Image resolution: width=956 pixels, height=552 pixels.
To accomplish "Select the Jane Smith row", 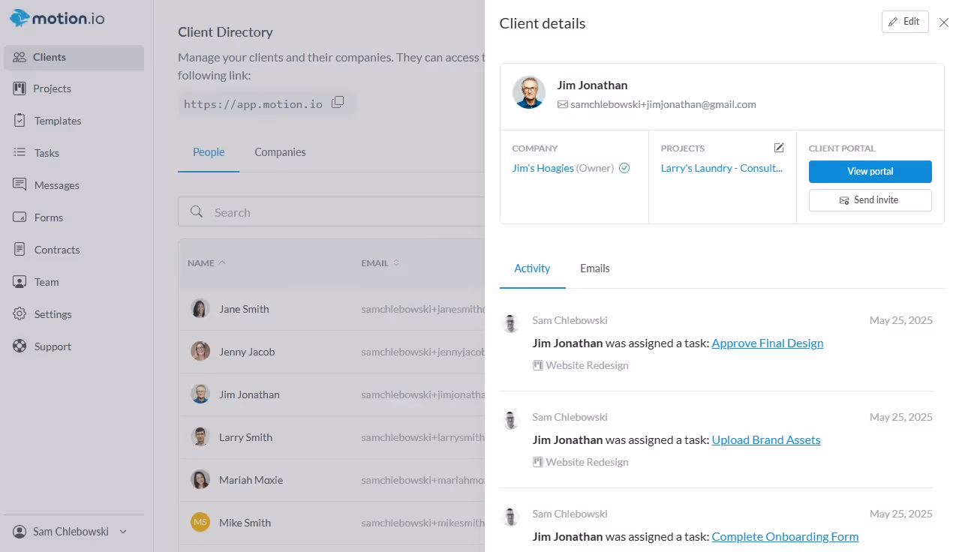I will pos(332,309).
